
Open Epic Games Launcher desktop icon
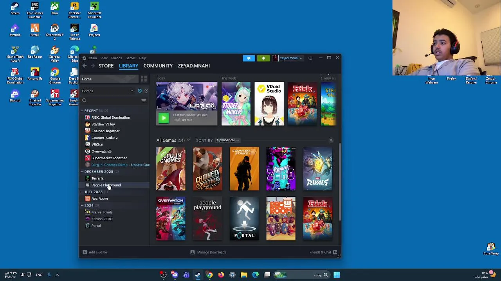click(x=35, y=11)
